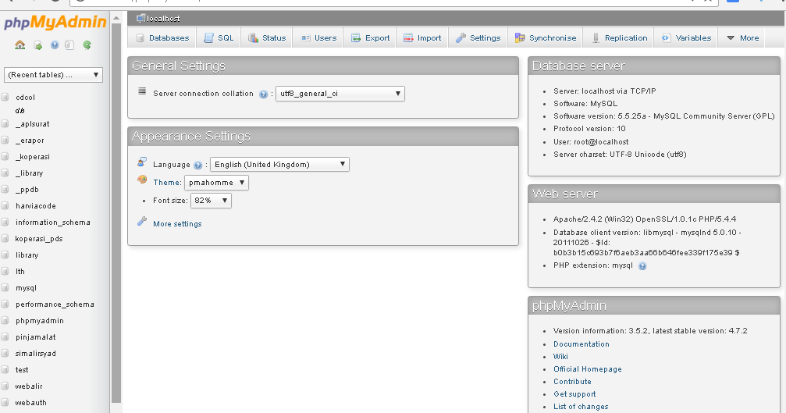The image size is (786, 413).
Task: Click the help icon next to Language
Action: point(198,165)
